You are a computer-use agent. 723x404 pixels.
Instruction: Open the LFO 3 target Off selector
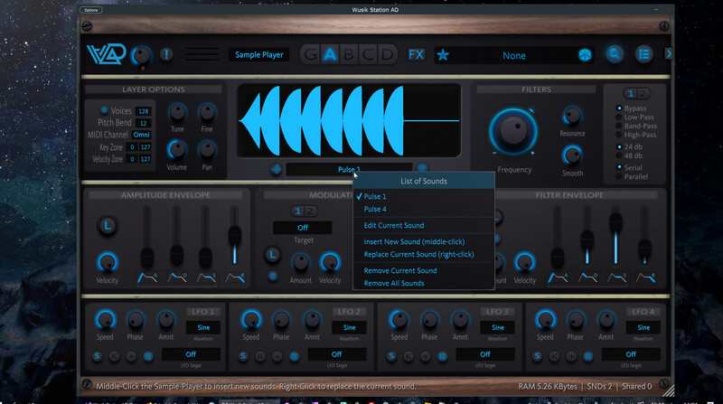click(485, 354)
